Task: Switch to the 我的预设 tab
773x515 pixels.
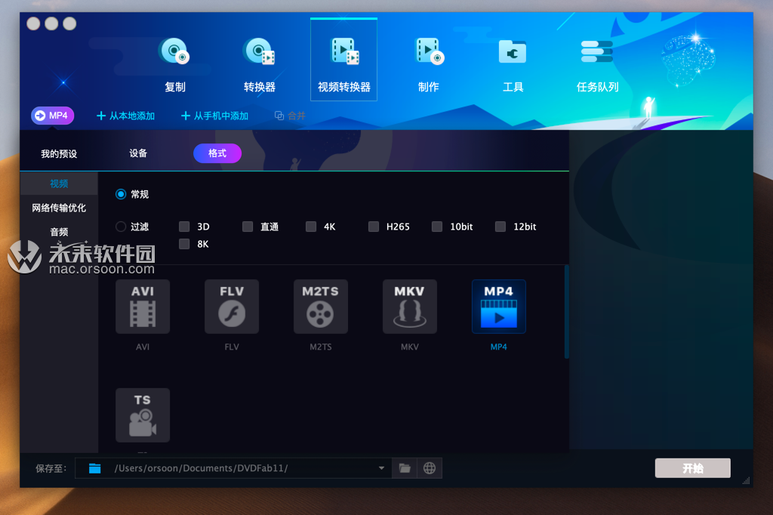Action: (x=59, y=154)
